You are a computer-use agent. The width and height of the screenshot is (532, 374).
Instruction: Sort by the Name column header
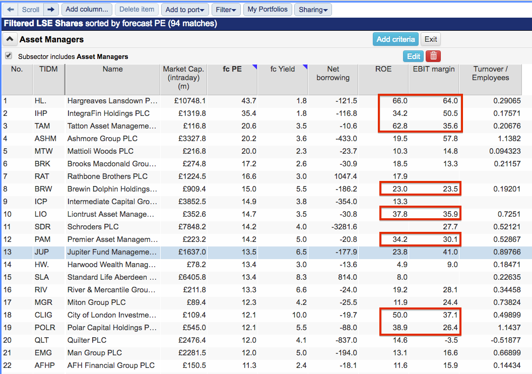pos(113,80)
